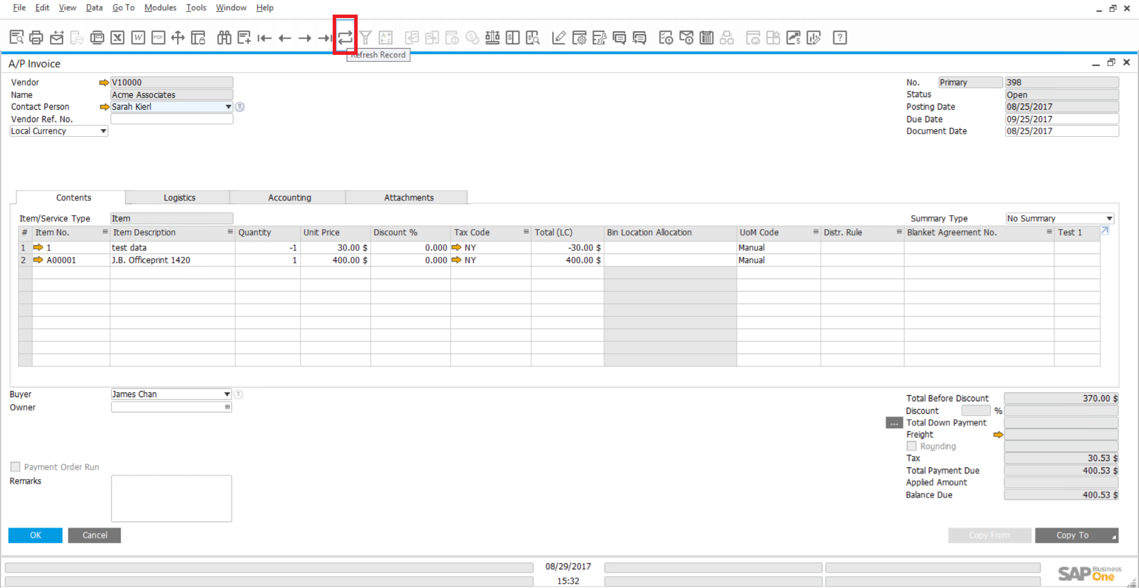
Task: Click the Print icon in toolbar
Action: tap(36, 37)
